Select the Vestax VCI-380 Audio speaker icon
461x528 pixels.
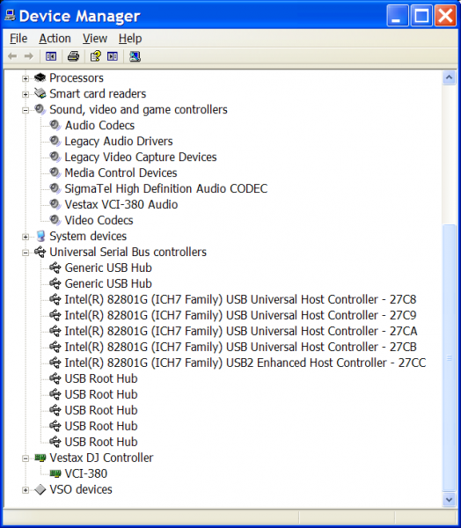[55, 204]
